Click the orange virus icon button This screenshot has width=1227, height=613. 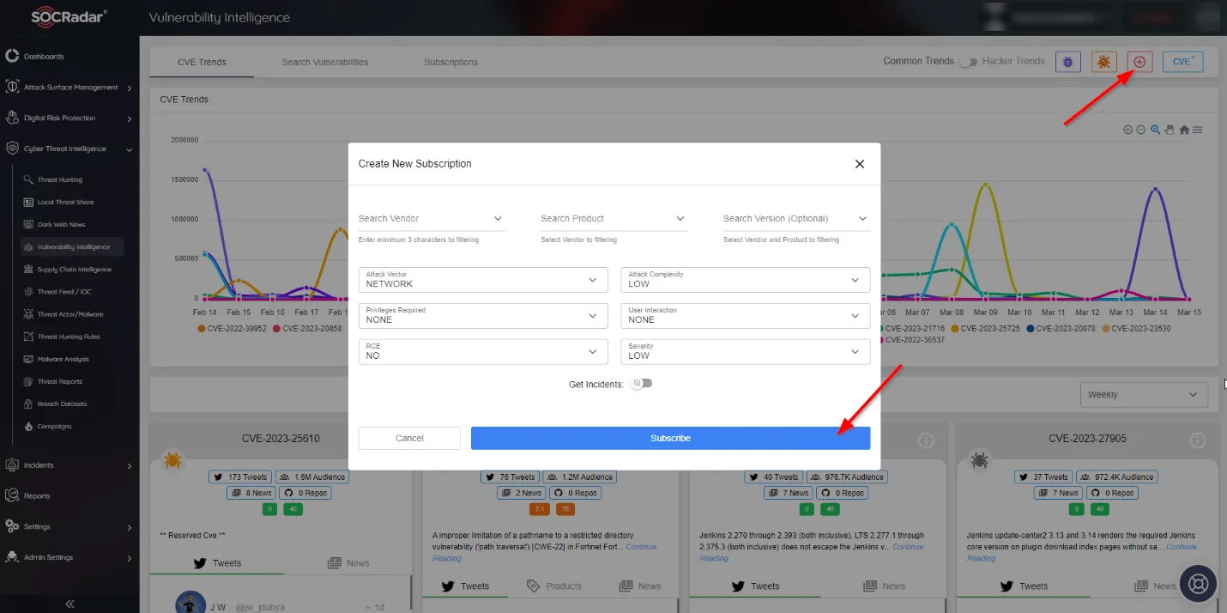click(x=1103, y=61)
